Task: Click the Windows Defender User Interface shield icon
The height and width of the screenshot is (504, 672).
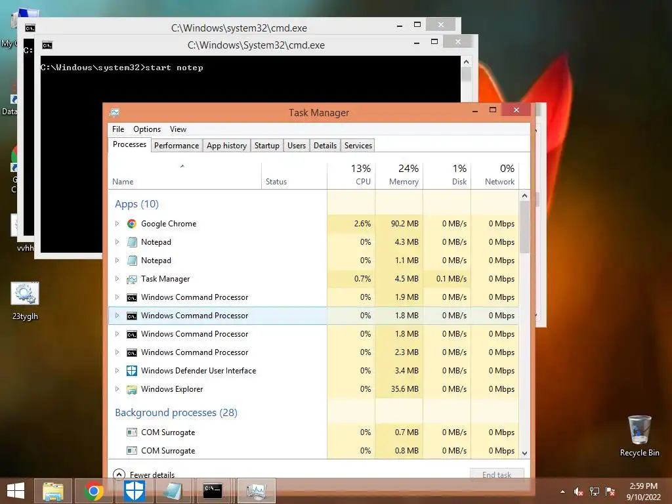Action: [131, 371]
